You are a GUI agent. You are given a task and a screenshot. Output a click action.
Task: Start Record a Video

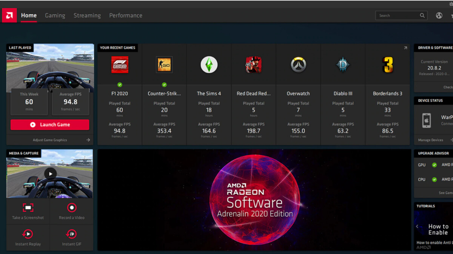(72, 208)
